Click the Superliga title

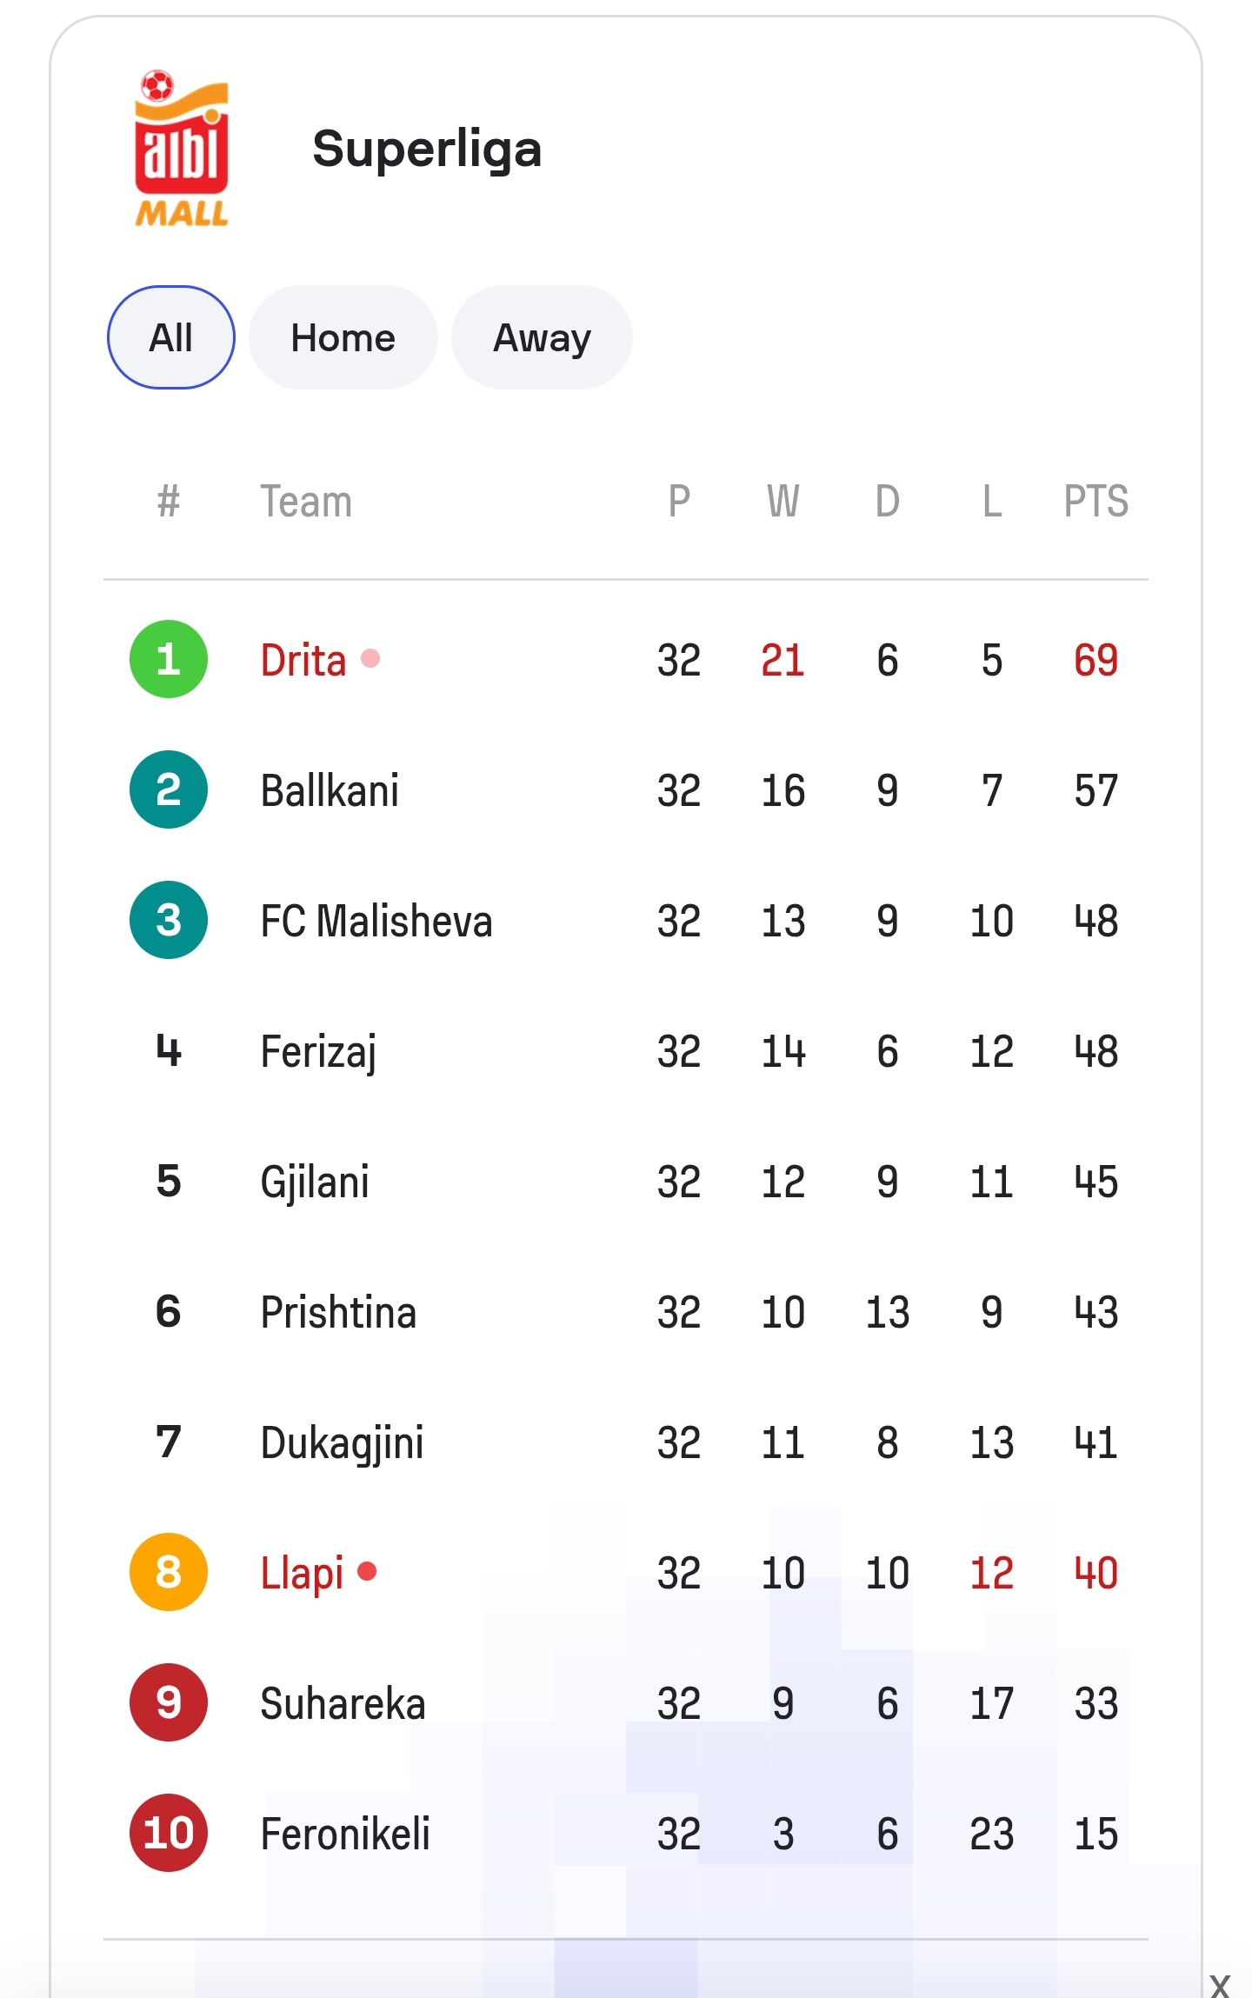pyautogui.click(x=427, y=150)
